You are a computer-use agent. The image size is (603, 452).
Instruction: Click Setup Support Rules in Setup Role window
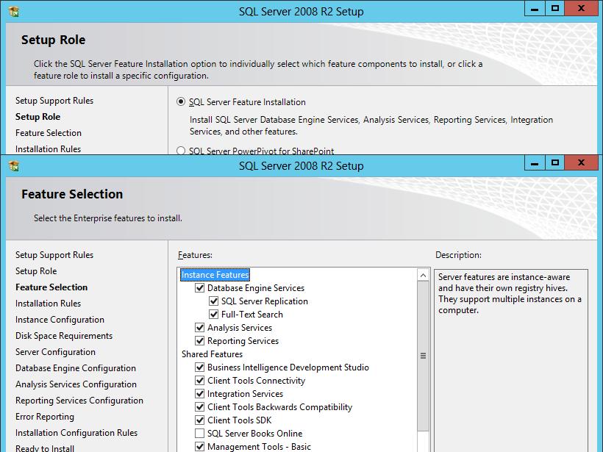tap(54, 100)
